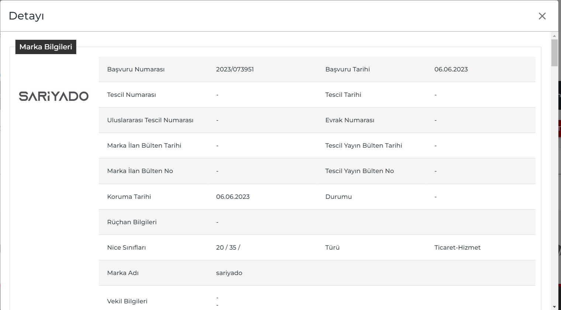This screenshot has height=310, width=561.
Task: Click the SARIYADO brand logo image
Action: [54, 96]
